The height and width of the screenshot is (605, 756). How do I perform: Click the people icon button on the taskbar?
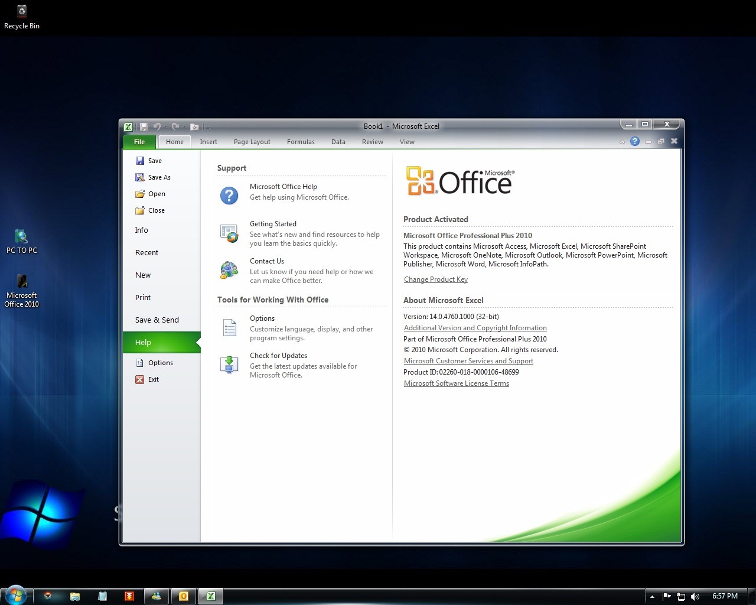click(x=157, y=596)
